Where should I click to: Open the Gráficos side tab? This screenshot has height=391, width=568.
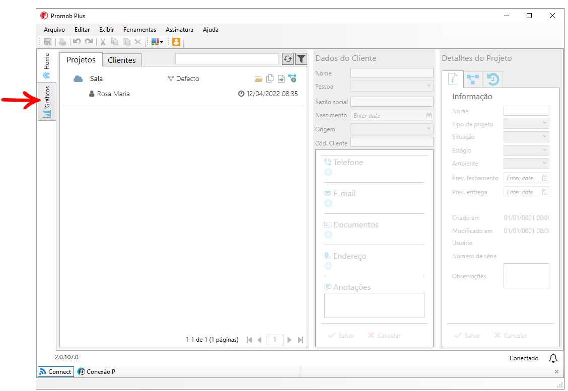point(47,102)
